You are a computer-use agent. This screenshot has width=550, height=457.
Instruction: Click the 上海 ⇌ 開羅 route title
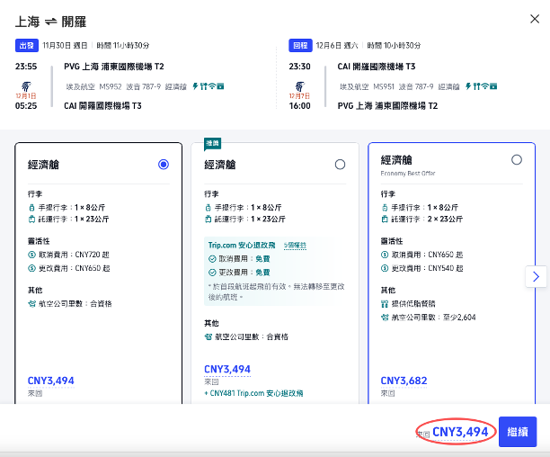click(51, 22)
